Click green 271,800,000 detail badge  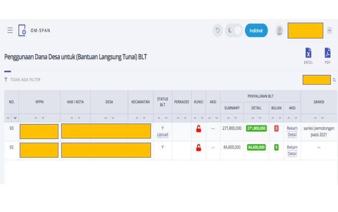pyautogui.click(x=256, y=128)
